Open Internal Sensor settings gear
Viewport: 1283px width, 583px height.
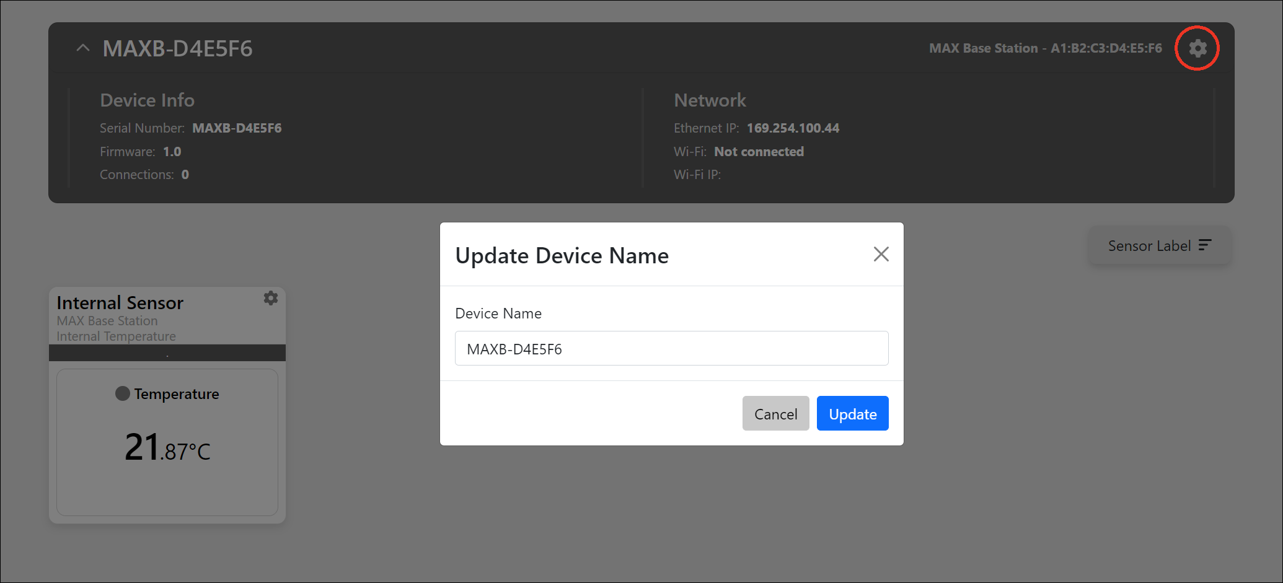271,298
